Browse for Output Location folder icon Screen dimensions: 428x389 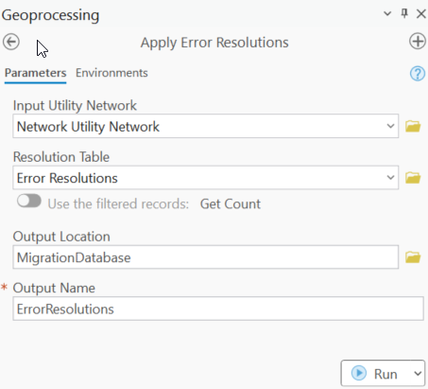pos(413,257)
